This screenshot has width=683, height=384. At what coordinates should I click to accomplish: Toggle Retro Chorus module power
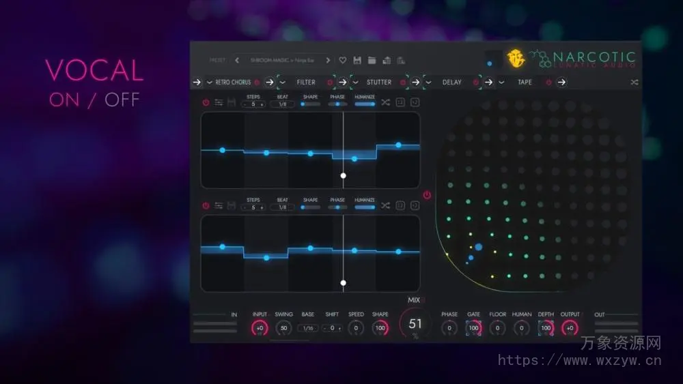[257, 83]
